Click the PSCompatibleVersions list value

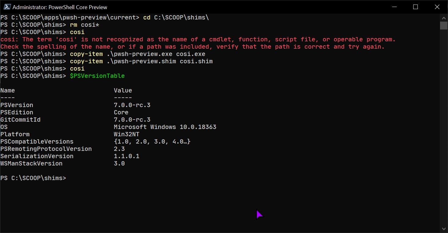[x=152, y=141]
